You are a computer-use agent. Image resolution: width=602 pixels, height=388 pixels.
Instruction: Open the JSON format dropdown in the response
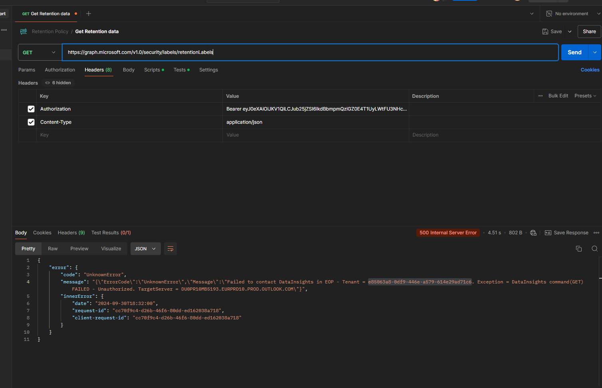click(145, 248)
